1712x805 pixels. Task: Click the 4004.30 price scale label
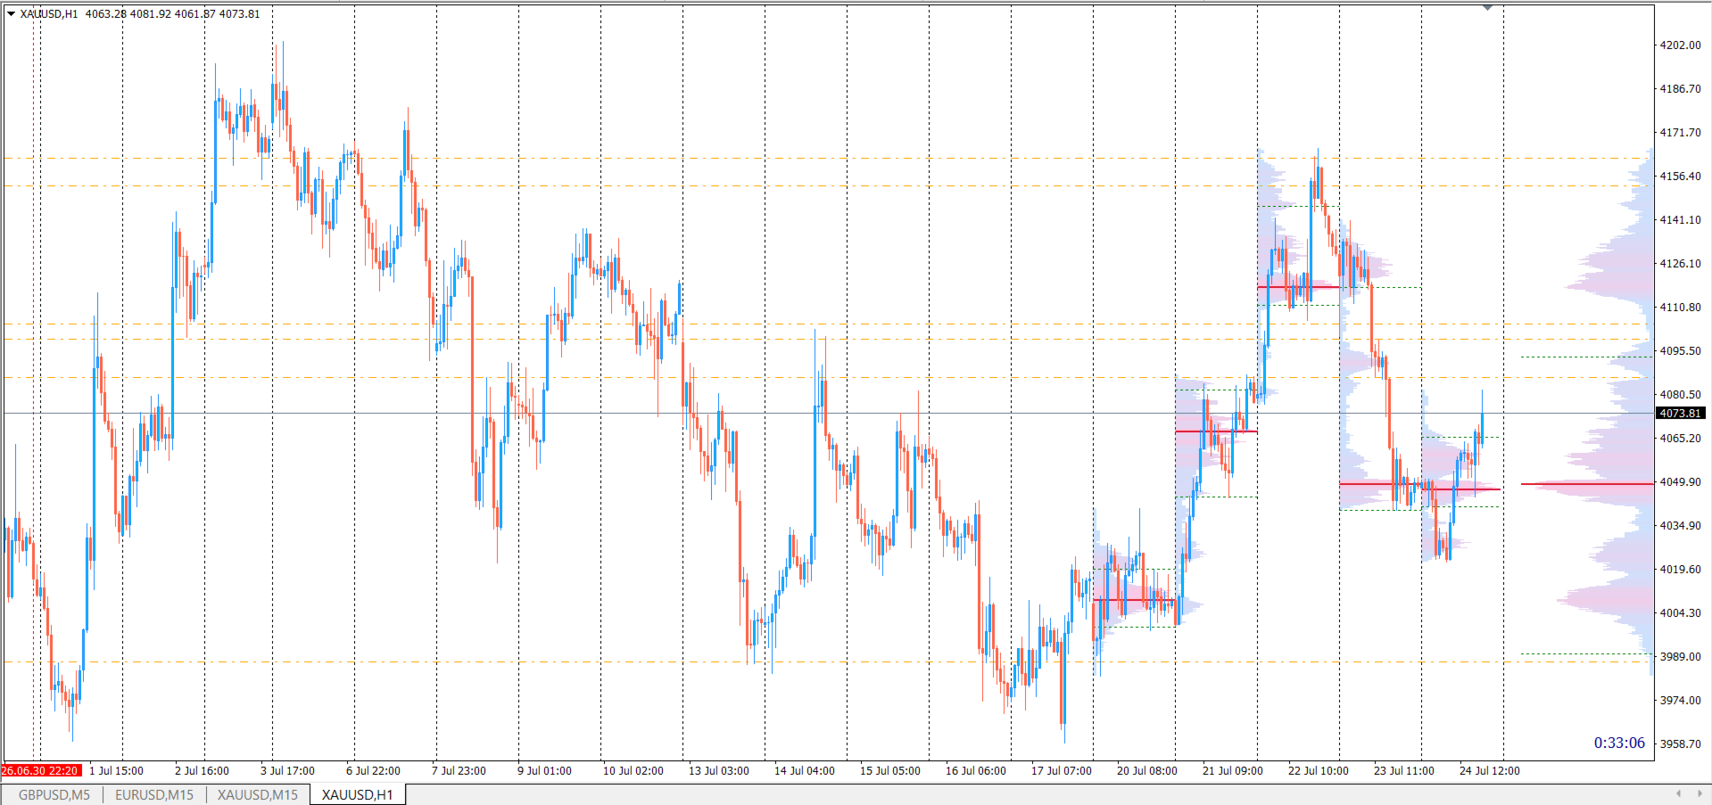coord(1680,613)
